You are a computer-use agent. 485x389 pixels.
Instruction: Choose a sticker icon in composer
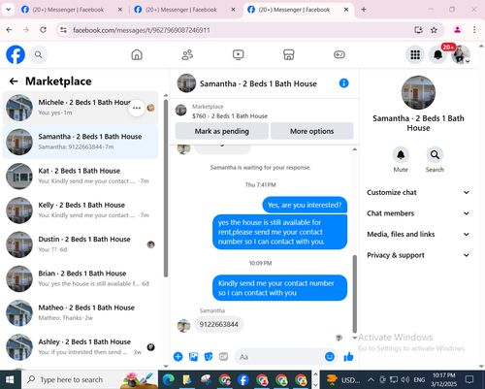(209, 357)
